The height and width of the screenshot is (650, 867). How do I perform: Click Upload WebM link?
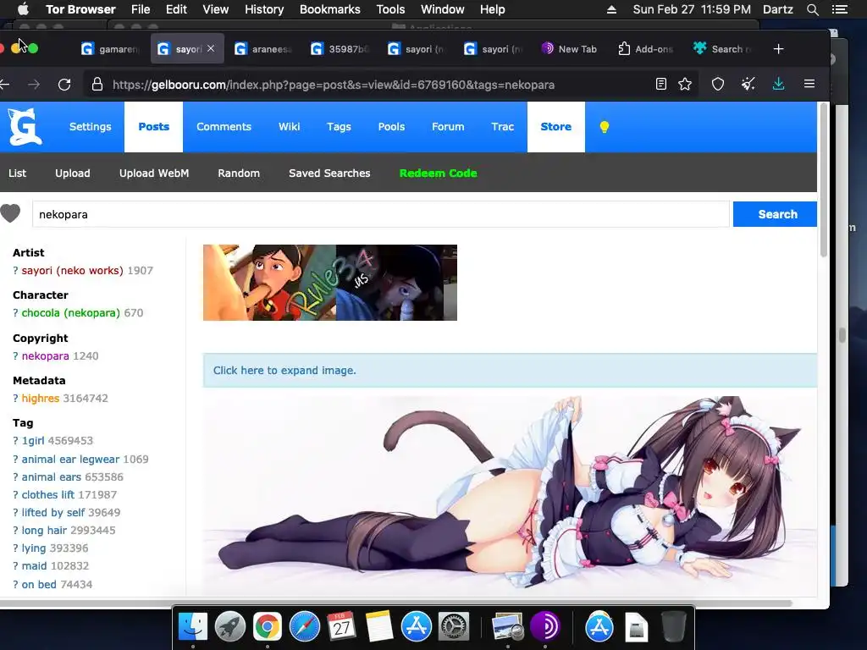coord(154,173)
